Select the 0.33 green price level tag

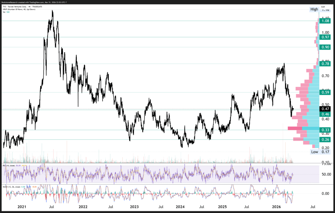click(x=325, y=130)
